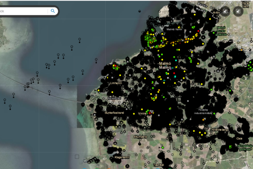
Task: Click the Vintrie map label
Action: (142, 113)
